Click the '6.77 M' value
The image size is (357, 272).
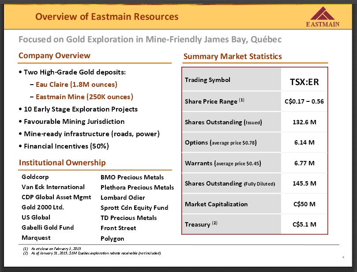(304, 163)
